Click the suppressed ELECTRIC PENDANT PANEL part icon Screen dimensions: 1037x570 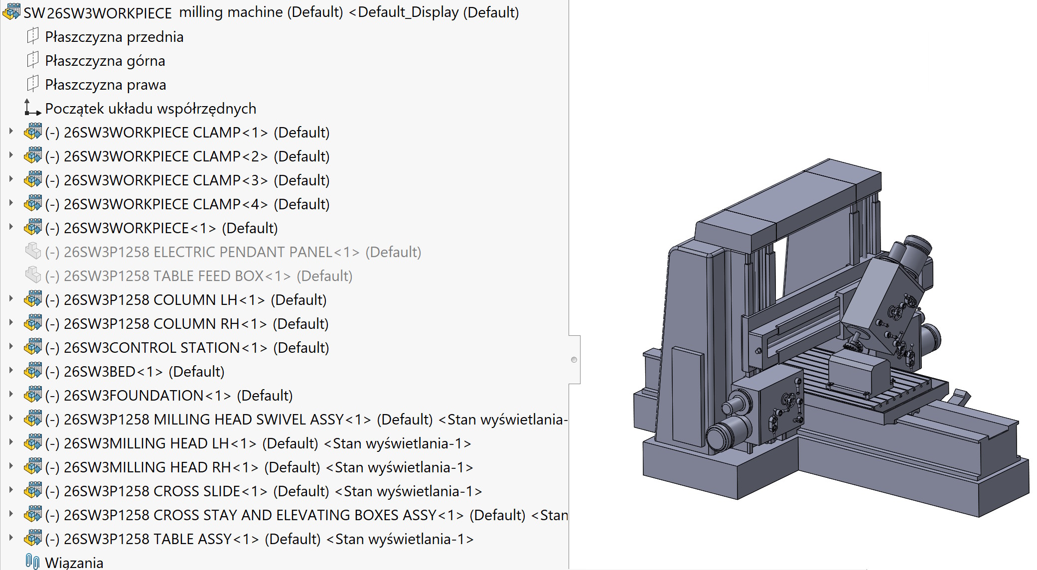(33, 252)
